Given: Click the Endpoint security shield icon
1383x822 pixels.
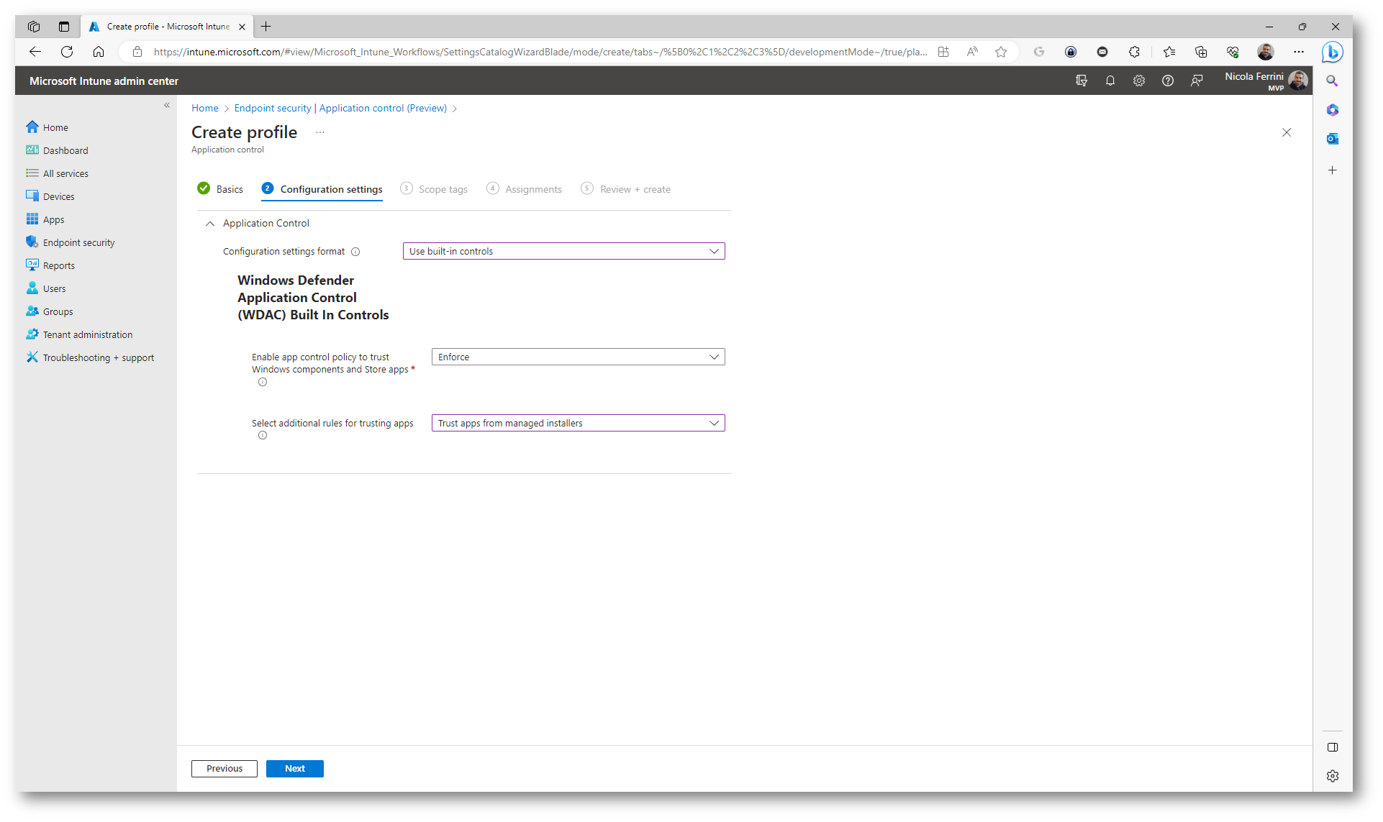Looking at the screenshot, I should click(x=32, y=242).
